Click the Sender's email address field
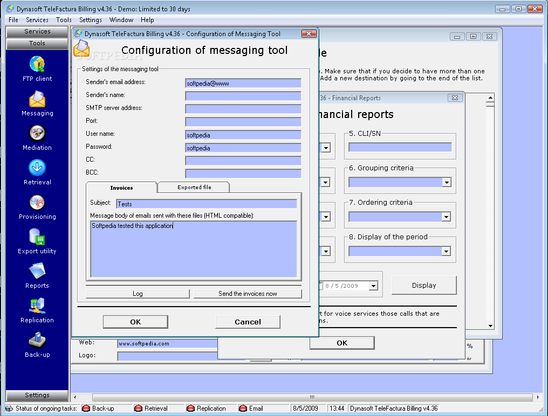 pyautogui.click(x=243, y=83)
